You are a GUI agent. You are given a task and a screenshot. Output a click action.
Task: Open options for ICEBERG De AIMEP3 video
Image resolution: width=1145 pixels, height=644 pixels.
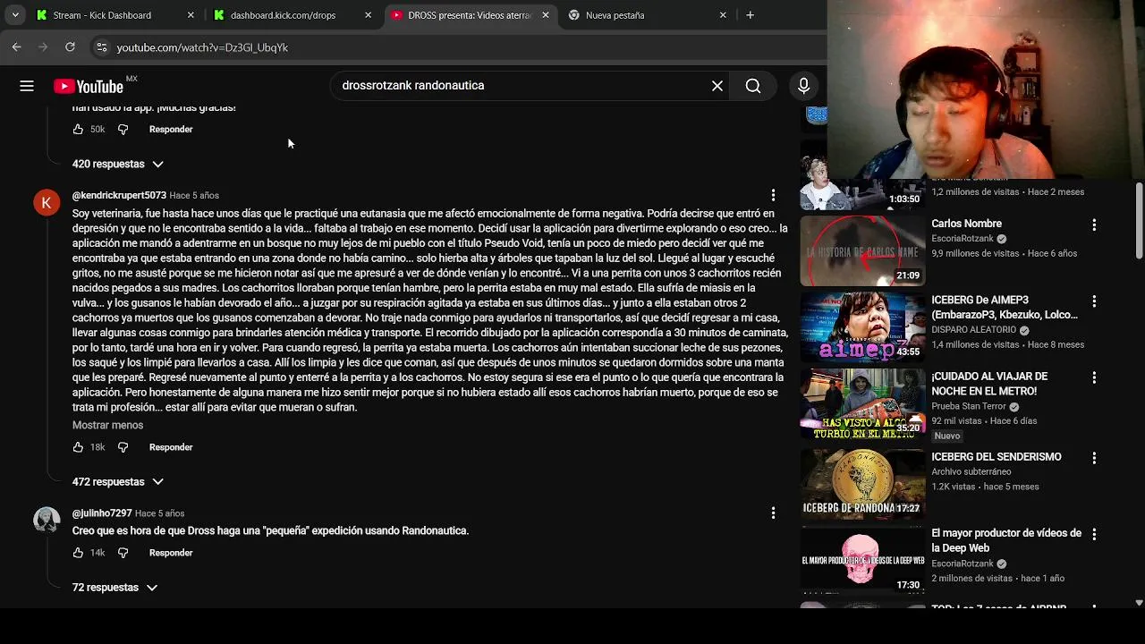click(1094, 301)
